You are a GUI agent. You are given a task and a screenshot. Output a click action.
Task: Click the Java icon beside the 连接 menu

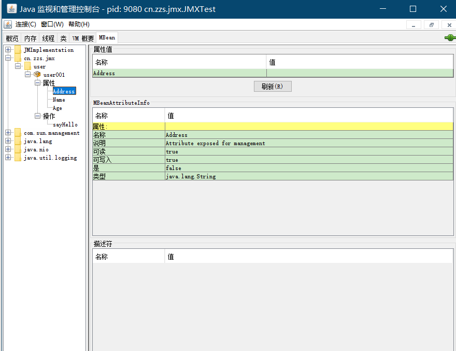tap(8, 24)
